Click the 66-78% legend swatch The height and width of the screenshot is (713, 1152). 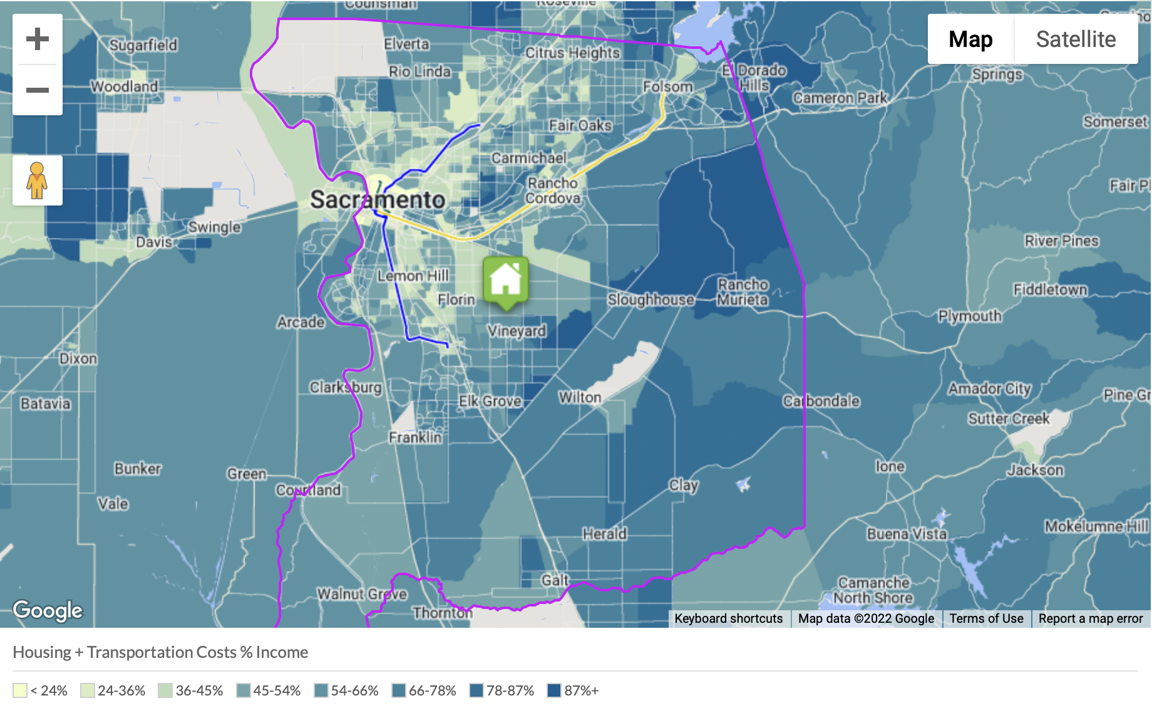(399, 690)
